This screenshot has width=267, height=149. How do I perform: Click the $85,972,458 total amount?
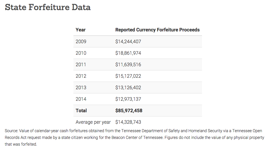(129, 111)
